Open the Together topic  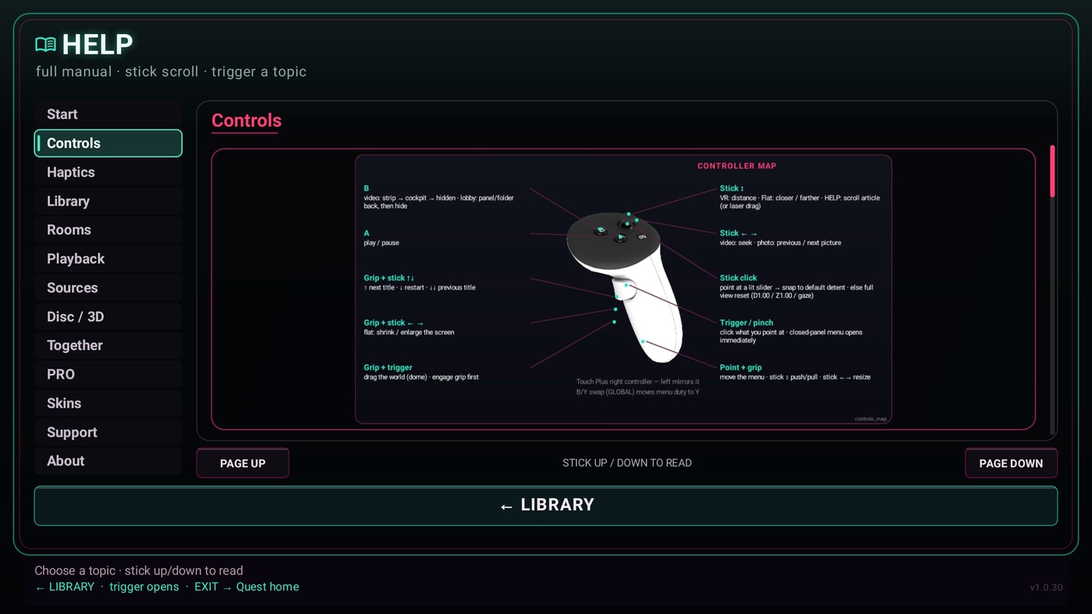pyautogui.click(x=108, y=345)
